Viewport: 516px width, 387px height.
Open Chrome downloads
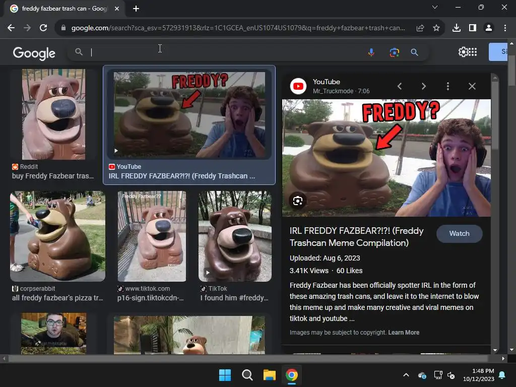tap(457, 28)
